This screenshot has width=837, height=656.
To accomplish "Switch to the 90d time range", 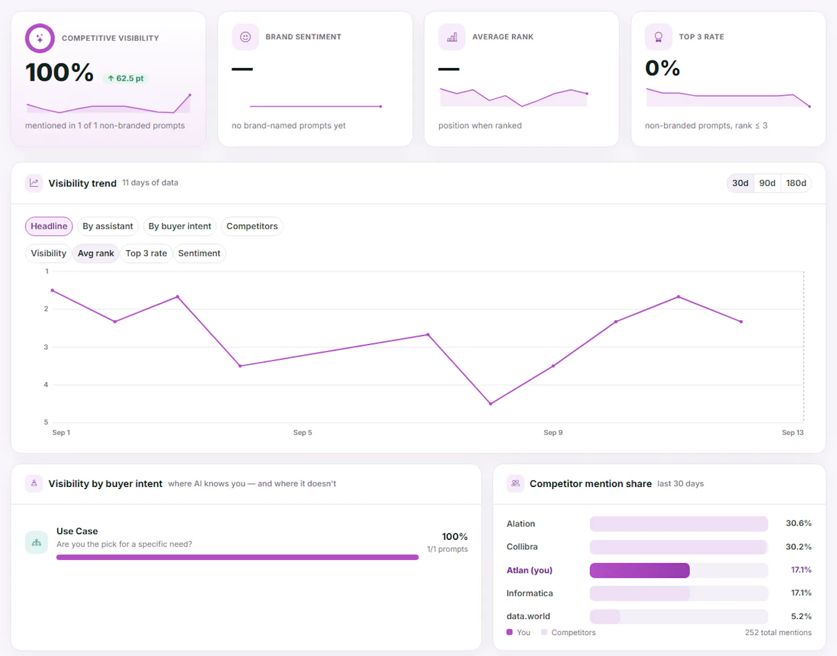I will 767,183.
